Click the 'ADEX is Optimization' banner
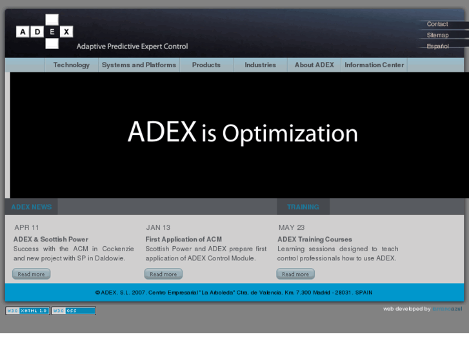This screenshot has width=469, height=352. (239, 135)
